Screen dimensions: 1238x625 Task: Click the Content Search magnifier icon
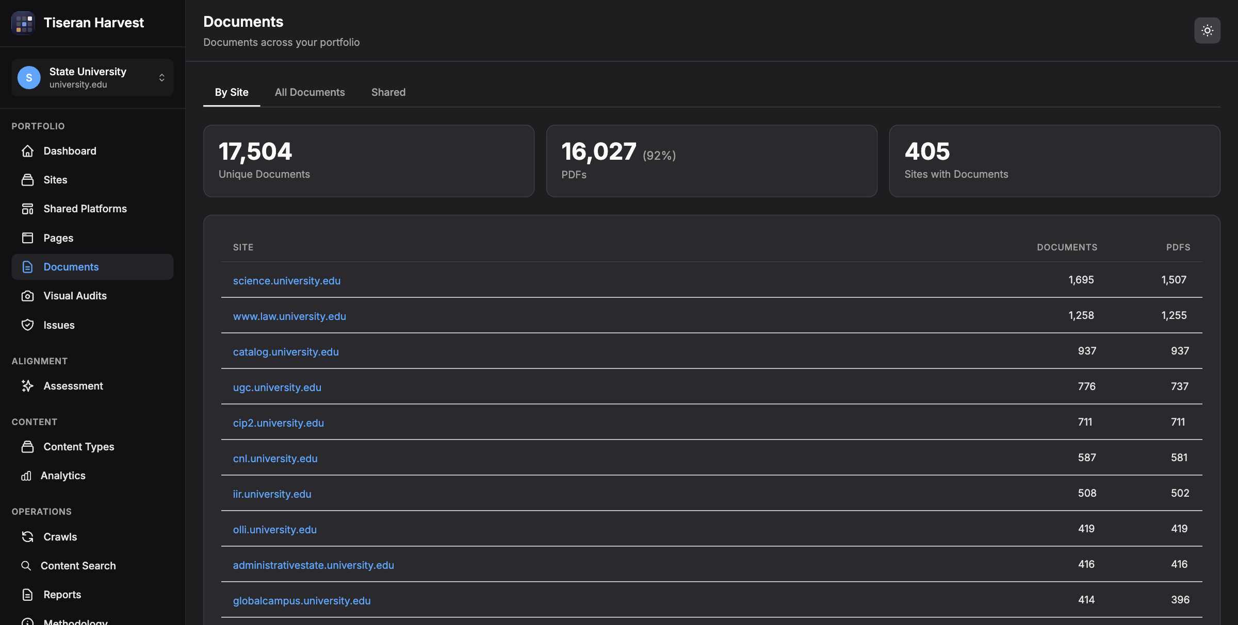coord(26,566)
